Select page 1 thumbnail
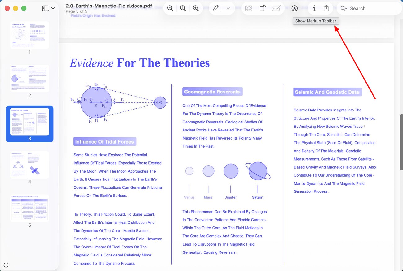 point(29,35)
